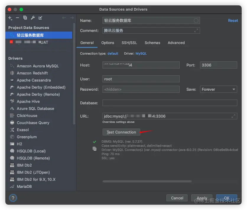Select HSQLDB (Remote) driver
The image size is (247, 210).
[33, 158]
